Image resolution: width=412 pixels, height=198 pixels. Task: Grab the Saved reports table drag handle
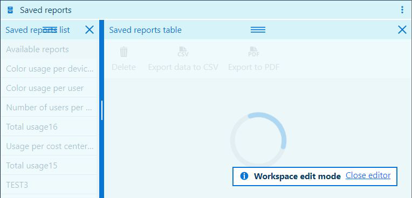[258, 30]
